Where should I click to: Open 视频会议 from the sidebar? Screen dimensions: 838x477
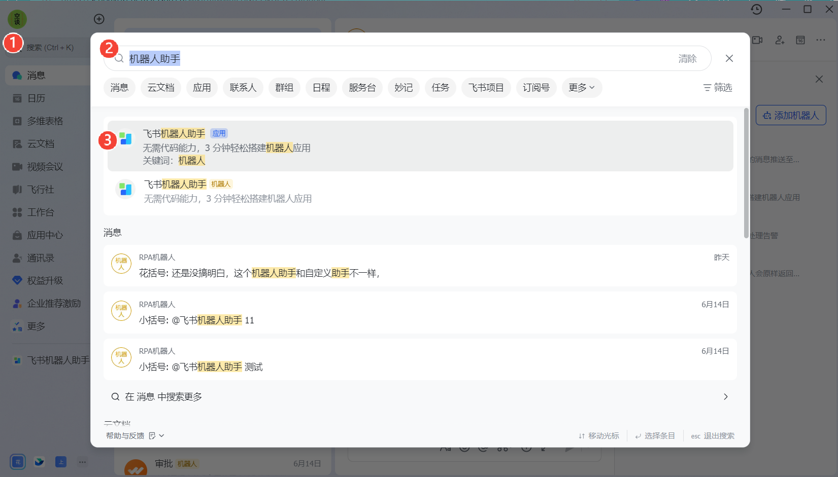tap(45, 167)
